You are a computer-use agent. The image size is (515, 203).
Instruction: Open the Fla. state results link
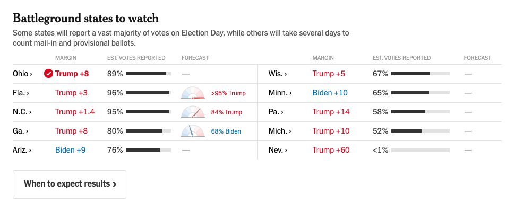click(x=21, y=93)
